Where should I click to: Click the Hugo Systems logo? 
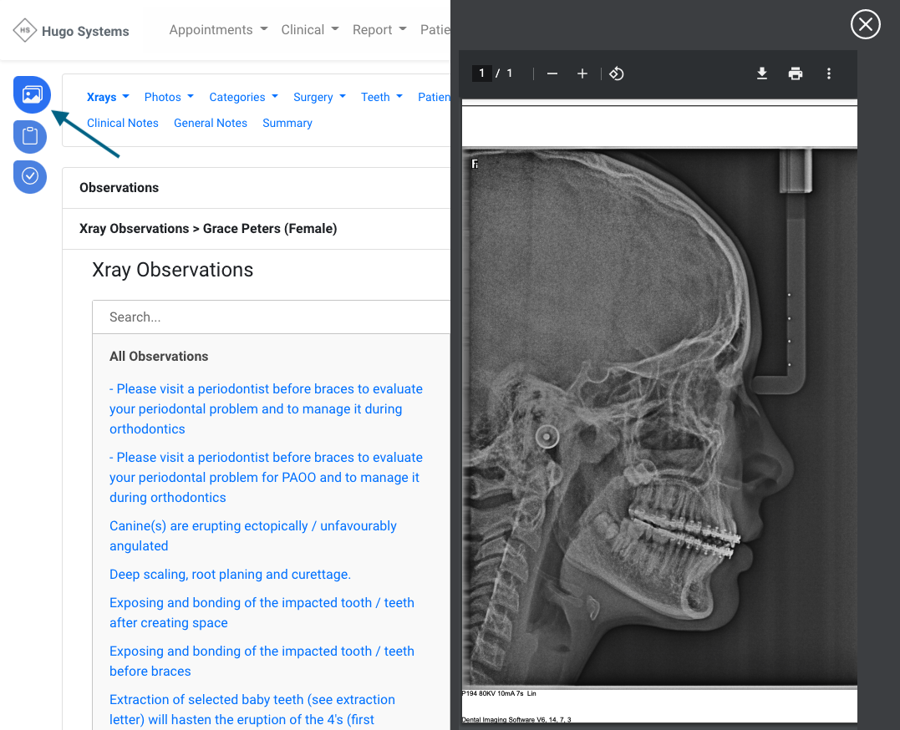[71, 31]
